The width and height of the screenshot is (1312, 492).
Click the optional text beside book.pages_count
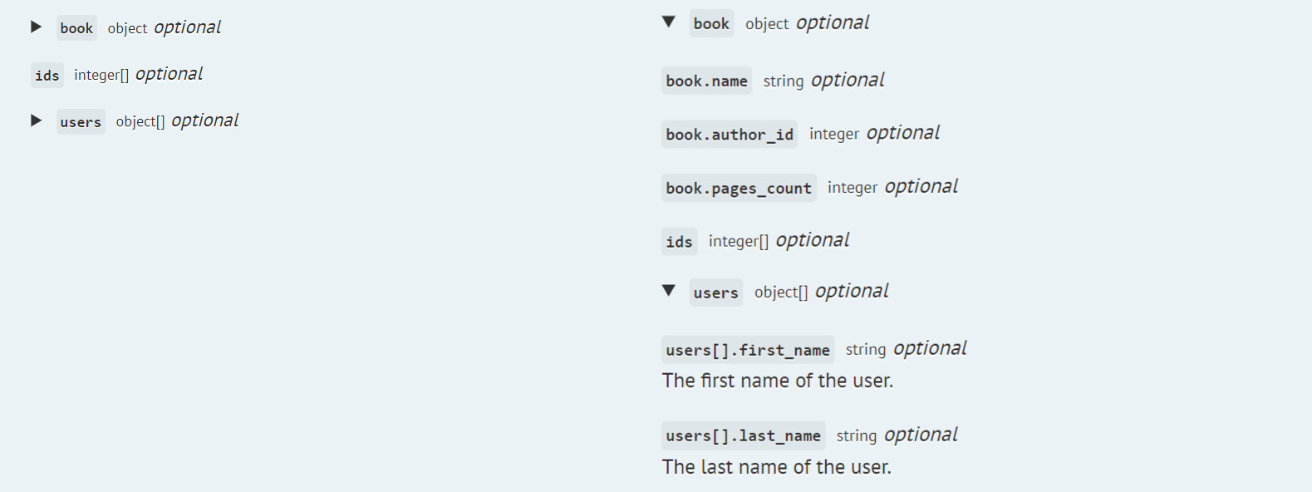[x=921, y=187]
